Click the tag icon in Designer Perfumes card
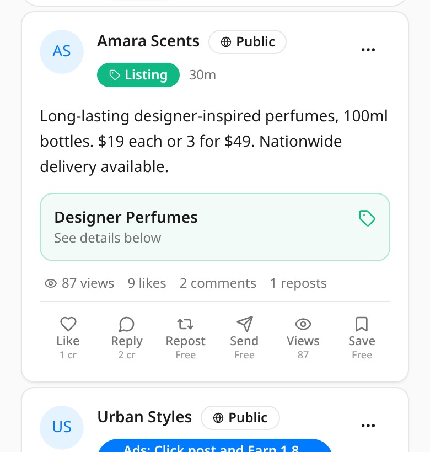 click(367, 218)
